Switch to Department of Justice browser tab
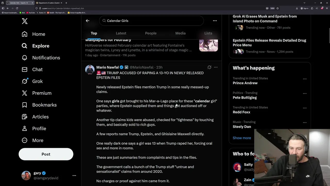Screen dimensions: 330x186 49,3
